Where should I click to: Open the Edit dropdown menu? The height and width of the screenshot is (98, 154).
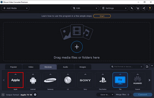[85, 8]
